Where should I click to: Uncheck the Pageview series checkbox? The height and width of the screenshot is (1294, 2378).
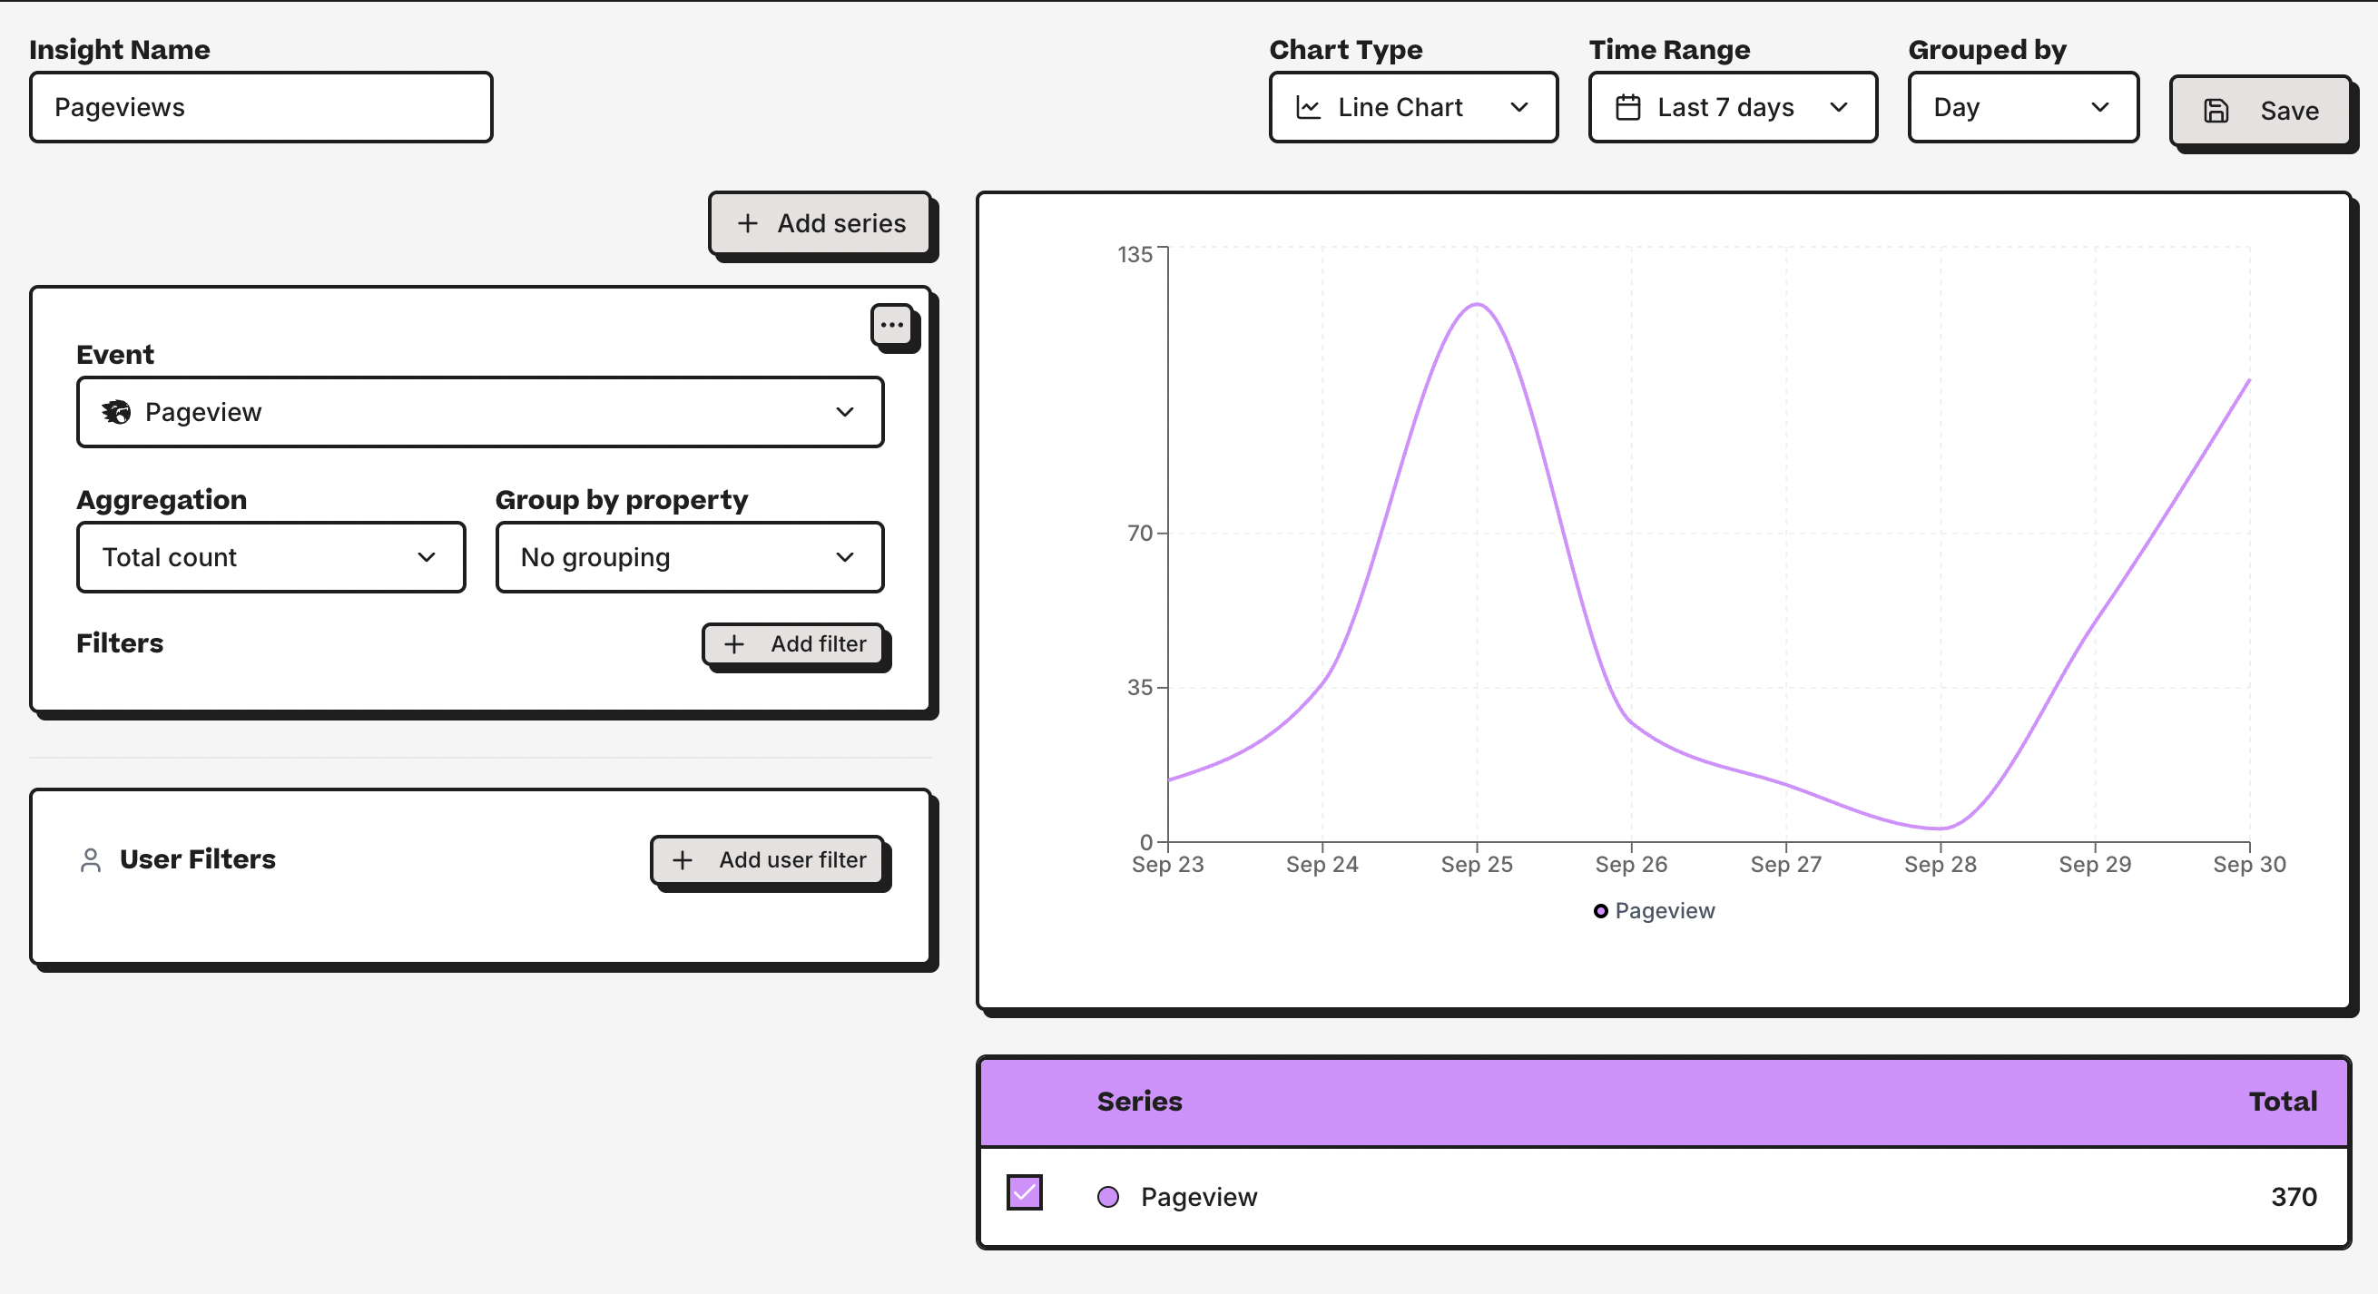click(x=1024, y=1191)
